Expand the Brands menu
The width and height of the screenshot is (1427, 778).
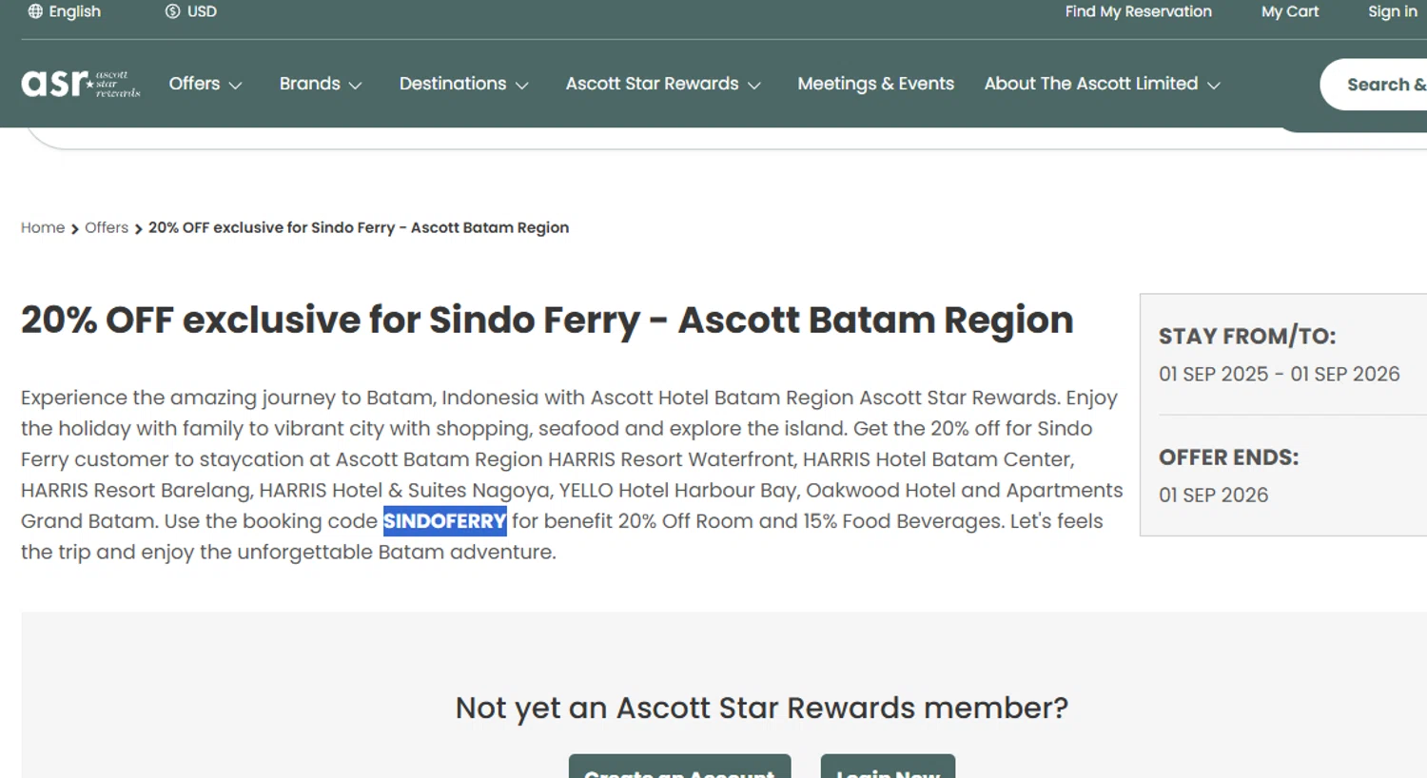click(321, 84)
